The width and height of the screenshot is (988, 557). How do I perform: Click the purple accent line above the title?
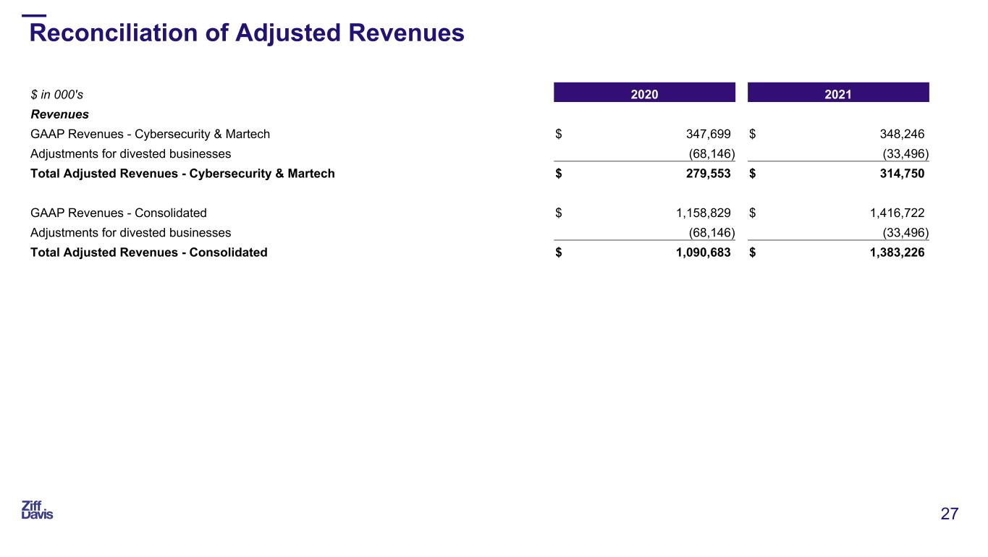pos(34,15)
